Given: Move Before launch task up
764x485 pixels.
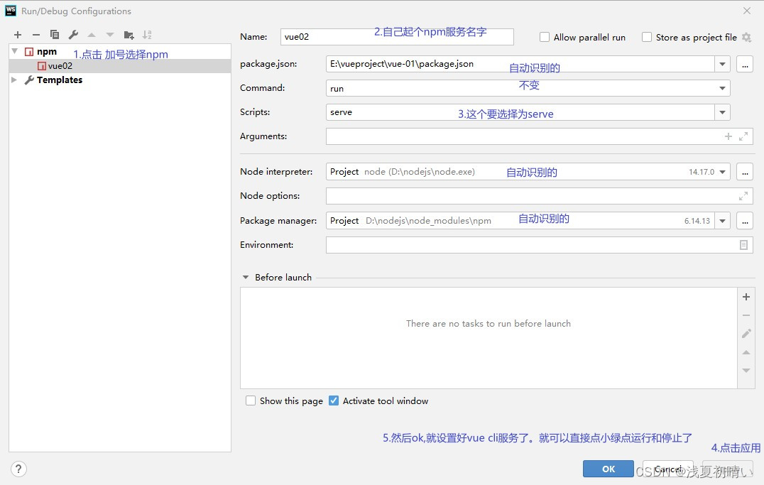Looking at the screenshot, I should coord(746,352).
